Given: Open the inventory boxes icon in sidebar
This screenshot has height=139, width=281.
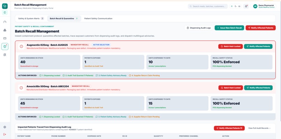Looking at the screenshot, I should pyautogui.click(x=5, y=30).
